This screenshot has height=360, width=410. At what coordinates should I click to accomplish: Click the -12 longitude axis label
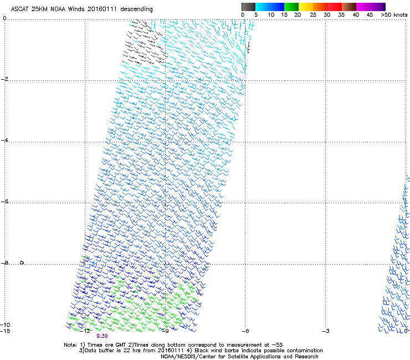pos(85,331)
